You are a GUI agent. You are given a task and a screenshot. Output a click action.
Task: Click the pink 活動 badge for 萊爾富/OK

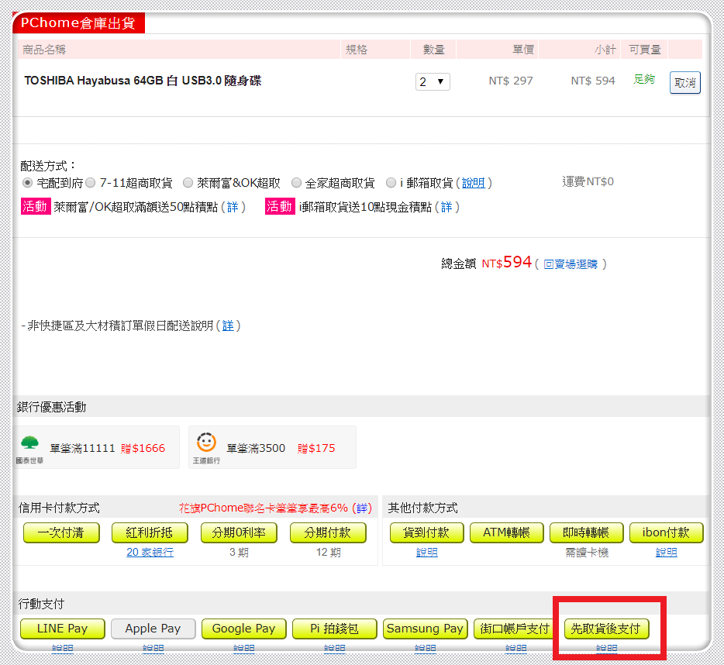[36, 206]
